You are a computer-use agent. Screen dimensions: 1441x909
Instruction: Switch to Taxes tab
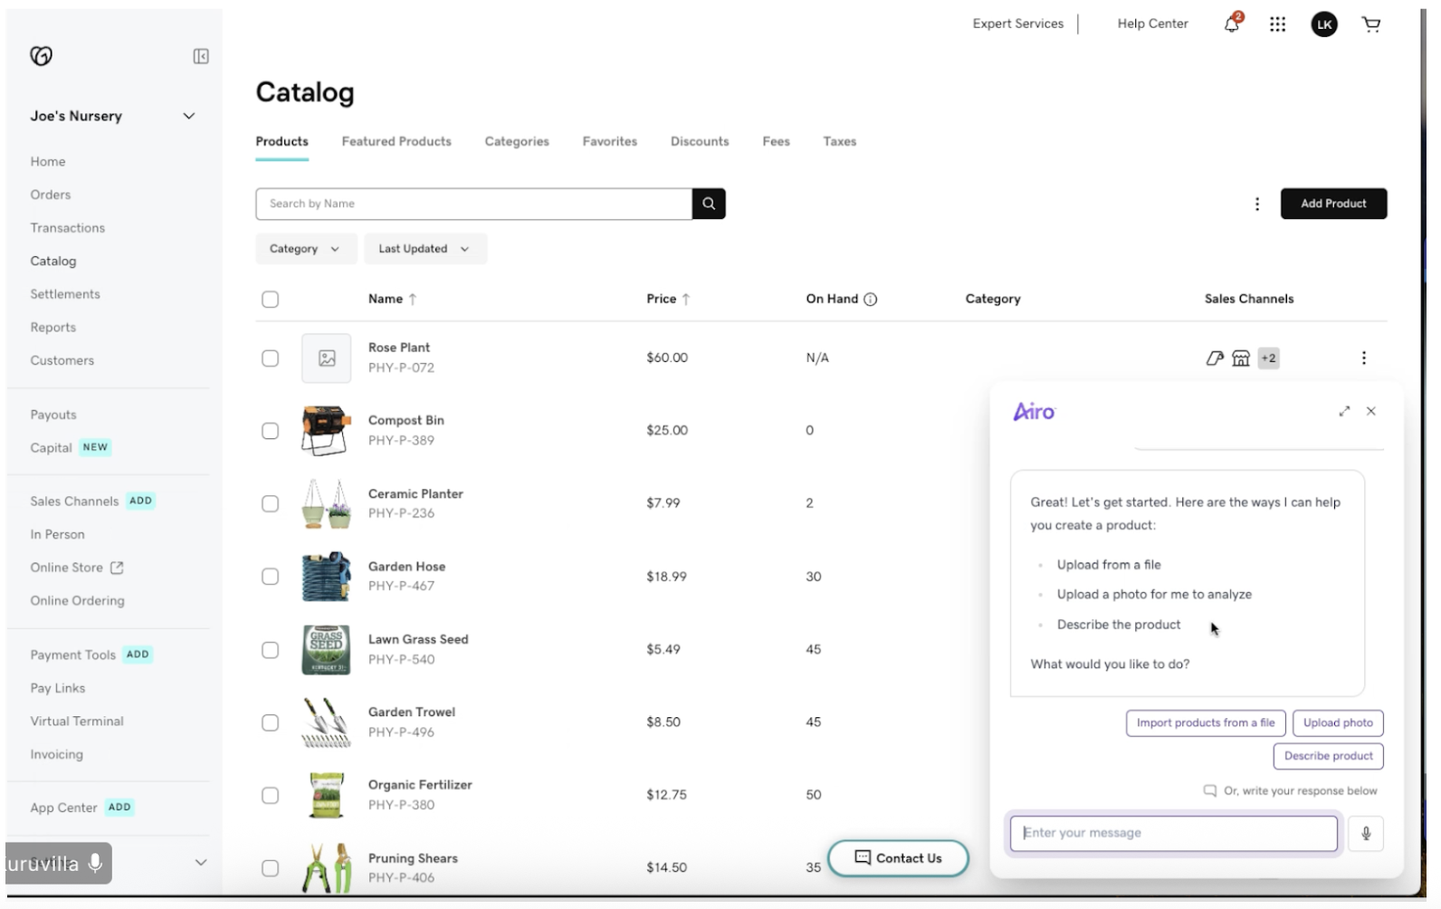pyautogui.click(x=839, y=141)
